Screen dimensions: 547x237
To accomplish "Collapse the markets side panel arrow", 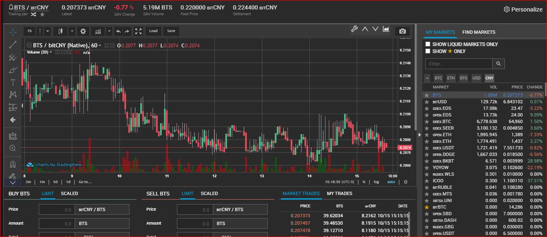I will point(420,134).
